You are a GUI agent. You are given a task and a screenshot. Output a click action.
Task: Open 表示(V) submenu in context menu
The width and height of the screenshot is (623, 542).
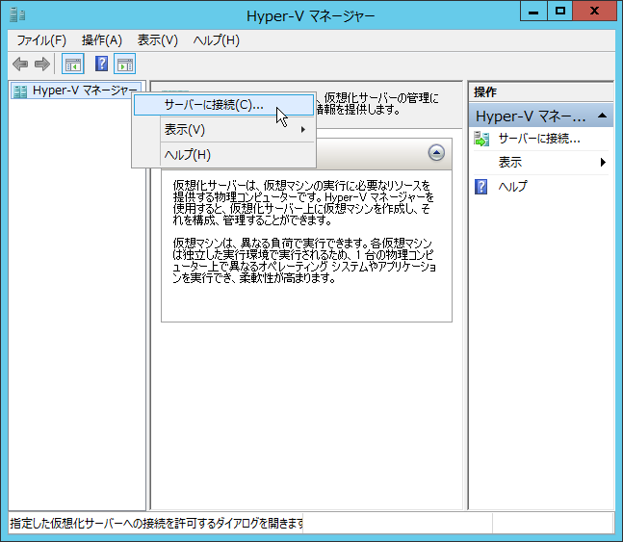[x=223, y=130]
